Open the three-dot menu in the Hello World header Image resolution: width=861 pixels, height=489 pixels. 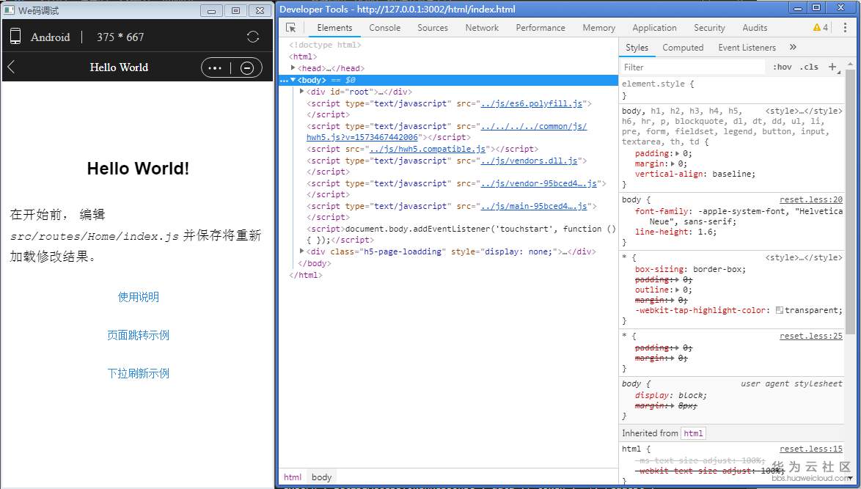[216, 68]
